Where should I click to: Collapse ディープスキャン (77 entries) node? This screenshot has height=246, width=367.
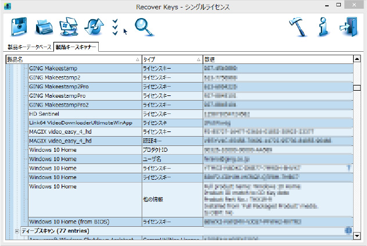pyautogui.click(x=17, y=231)
